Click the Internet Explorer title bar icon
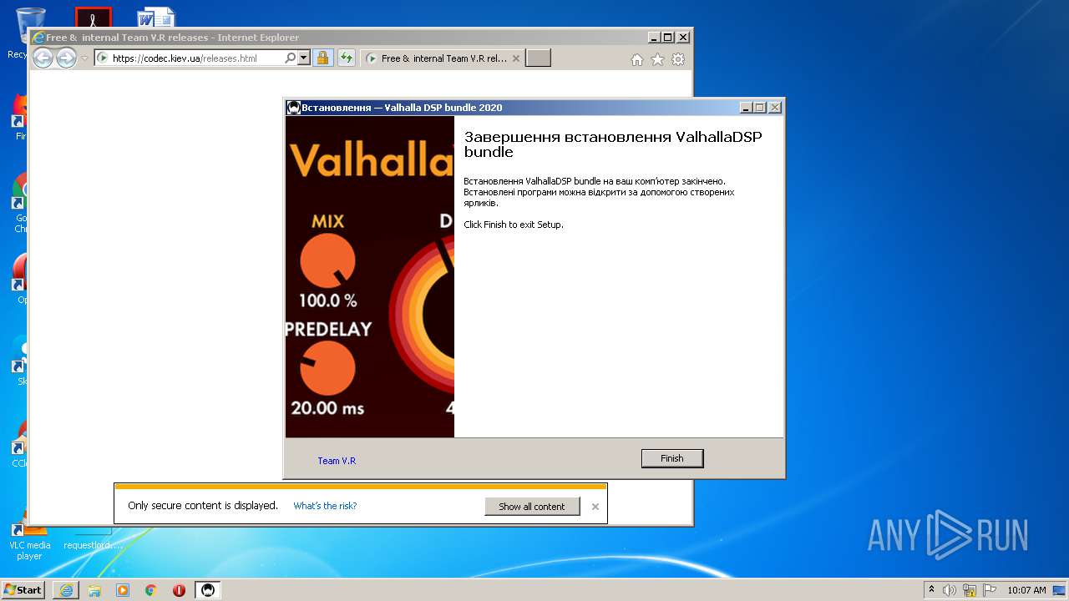 (38, 38)
